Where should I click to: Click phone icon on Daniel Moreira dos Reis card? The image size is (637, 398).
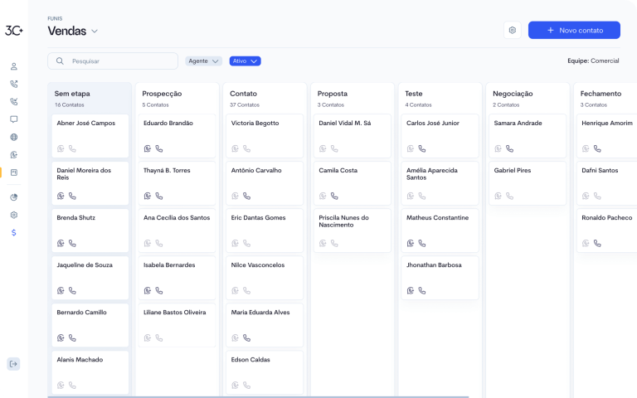(72, 196)
